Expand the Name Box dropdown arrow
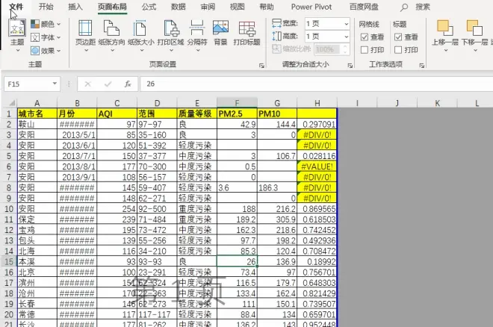 click(55, 84)
